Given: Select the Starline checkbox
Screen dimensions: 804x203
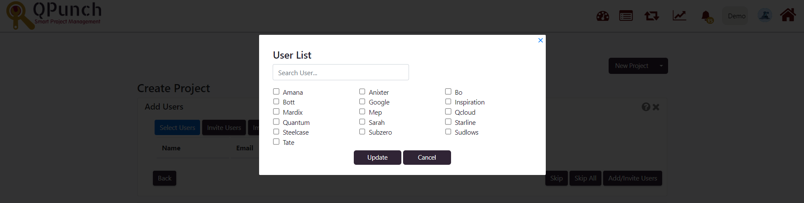Looking at the screenshot, I should coord(448,122).
